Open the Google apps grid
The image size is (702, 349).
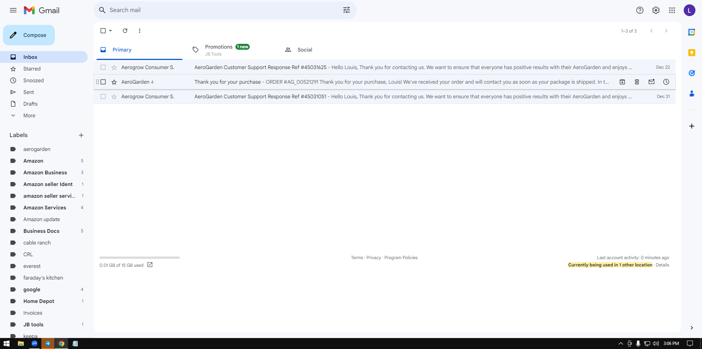tap(672, 10)
